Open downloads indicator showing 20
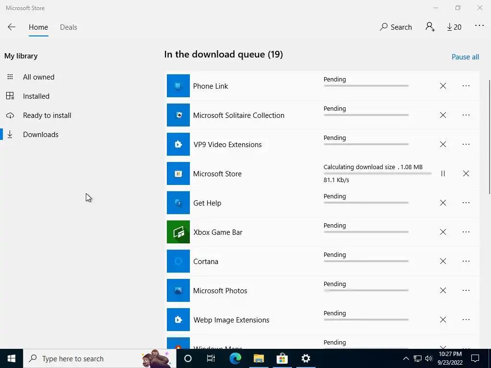The image size is (491, 368). tap(454, 27)
